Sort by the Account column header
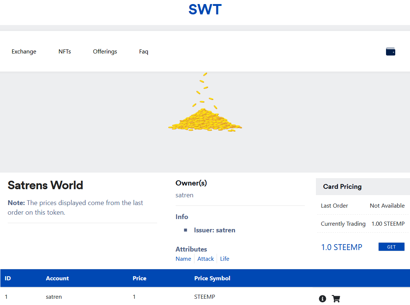This screenshot has width=410, height=305. tap(57, 278)
